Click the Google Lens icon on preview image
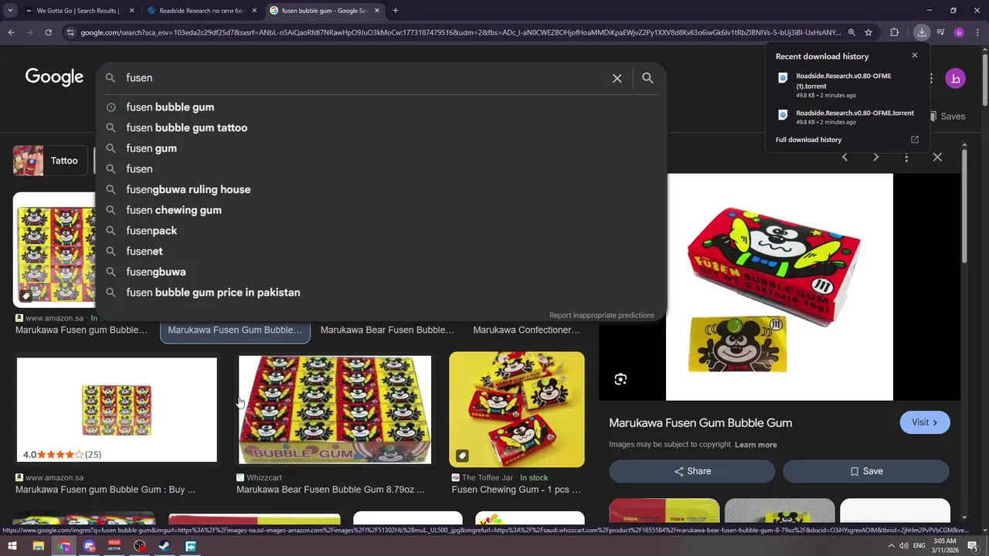 pos(620,379)
